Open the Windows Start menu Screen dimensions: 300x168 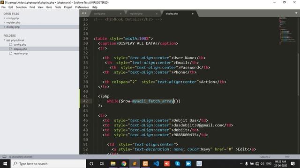[5, 164]
